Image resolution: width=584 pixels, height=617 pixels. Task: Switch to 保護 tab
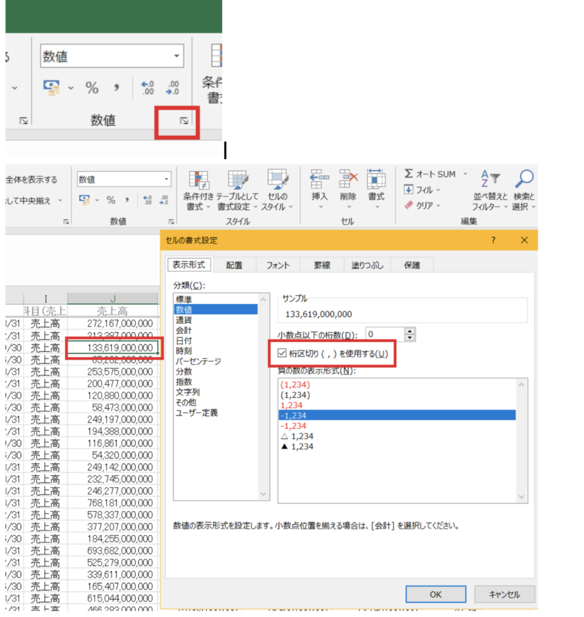[412, 265]
